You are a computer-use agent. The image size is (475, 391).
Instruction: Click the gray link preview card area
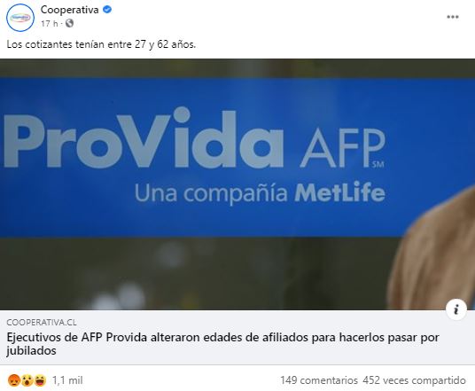click(x=237, y=337)
